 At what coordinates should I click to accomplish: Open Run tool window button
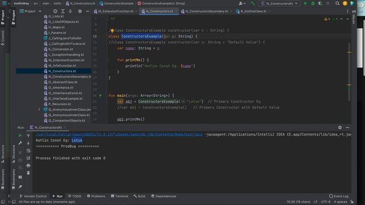58,196
